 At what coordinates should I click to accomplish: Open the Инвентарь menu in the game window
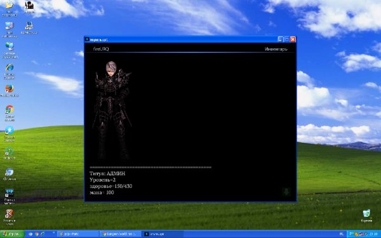pos(276,49)
